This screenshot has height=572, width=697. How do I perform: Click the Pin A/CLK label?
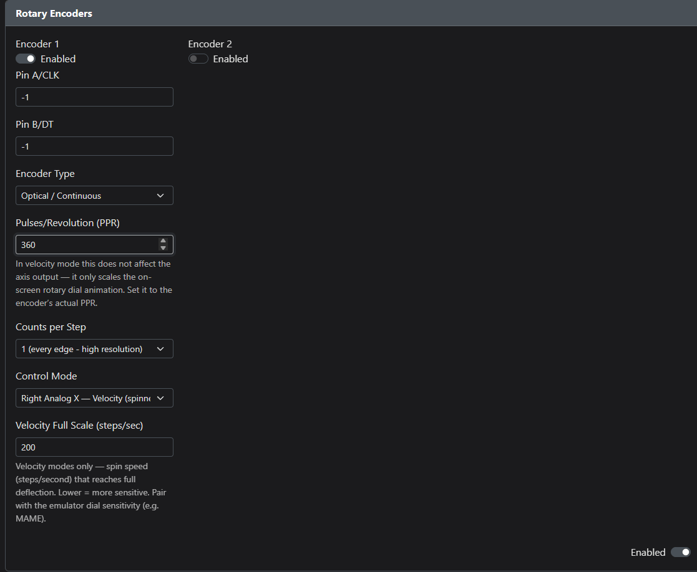(x=37, y=75)
